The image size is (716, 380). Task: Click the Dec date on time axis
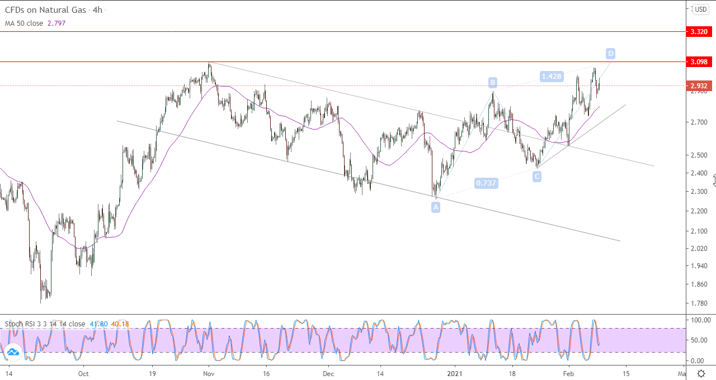[x=328, y=373]
